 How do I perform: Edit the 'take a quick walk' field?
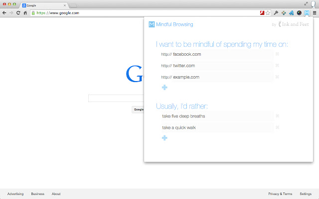point(217,127)
